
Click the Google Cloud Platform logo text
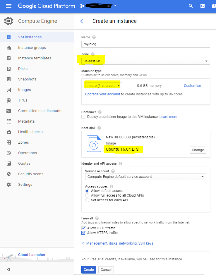(x=47, y=6)
